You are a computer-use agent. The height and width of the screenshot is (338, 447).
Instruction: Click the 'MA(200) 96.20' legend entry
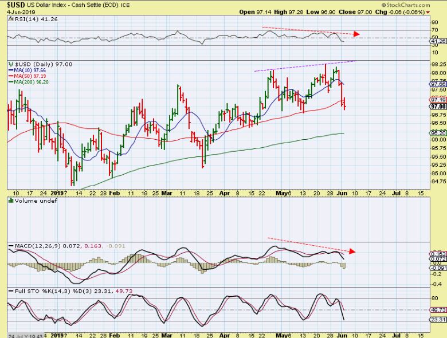tap(31, 82)
